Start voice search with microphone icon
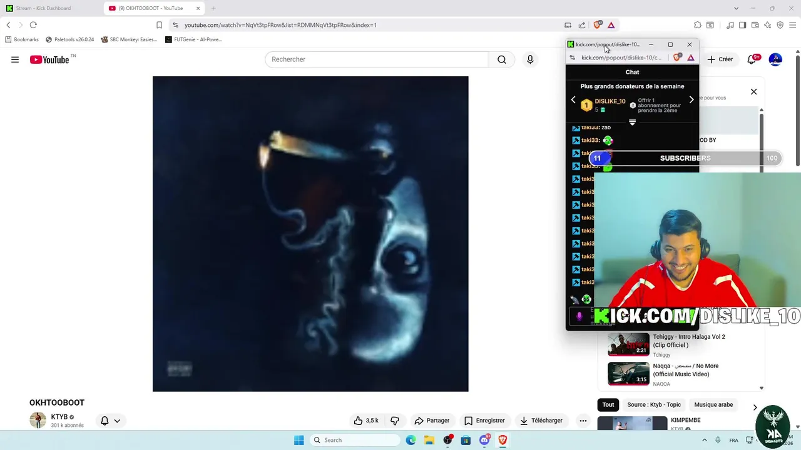 (x=530, y=59)
